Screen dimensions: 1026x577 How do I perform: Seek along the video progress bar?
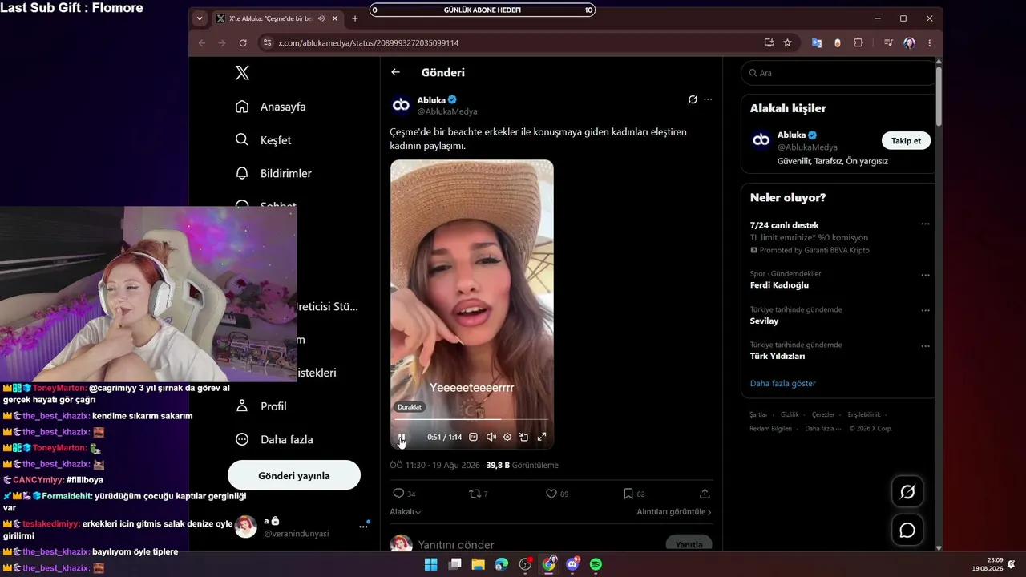click(471, 419)
